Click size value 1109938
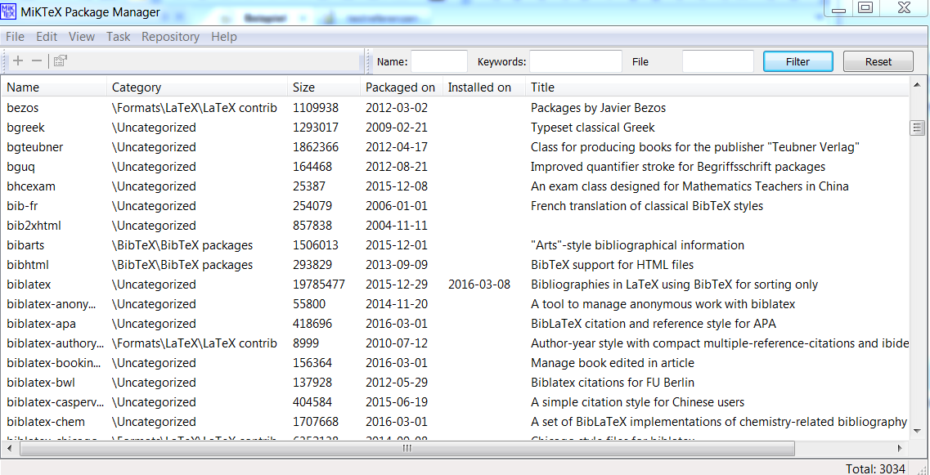Screen dimensions: 930x475 316,108
